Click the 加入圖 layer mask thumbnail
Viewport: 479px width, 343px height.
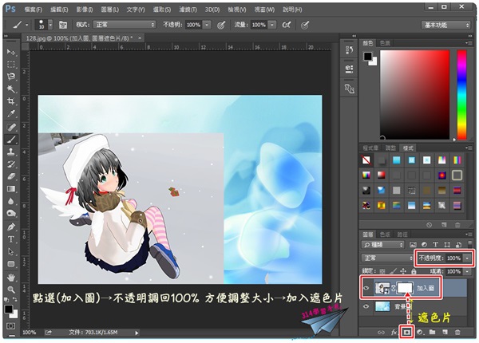click(405, 288)
